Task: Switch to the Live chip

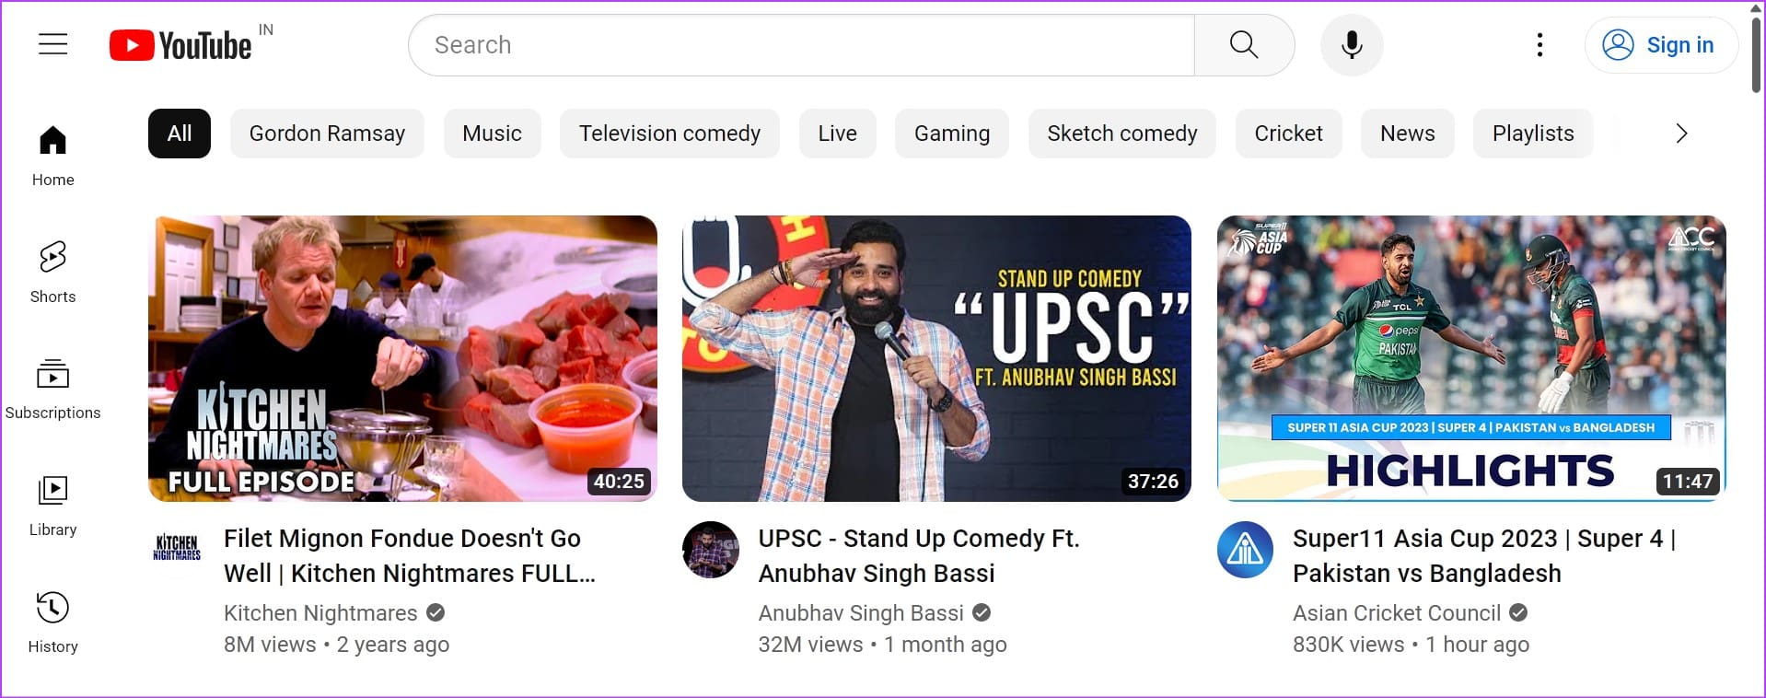Action: click(837, 134)
